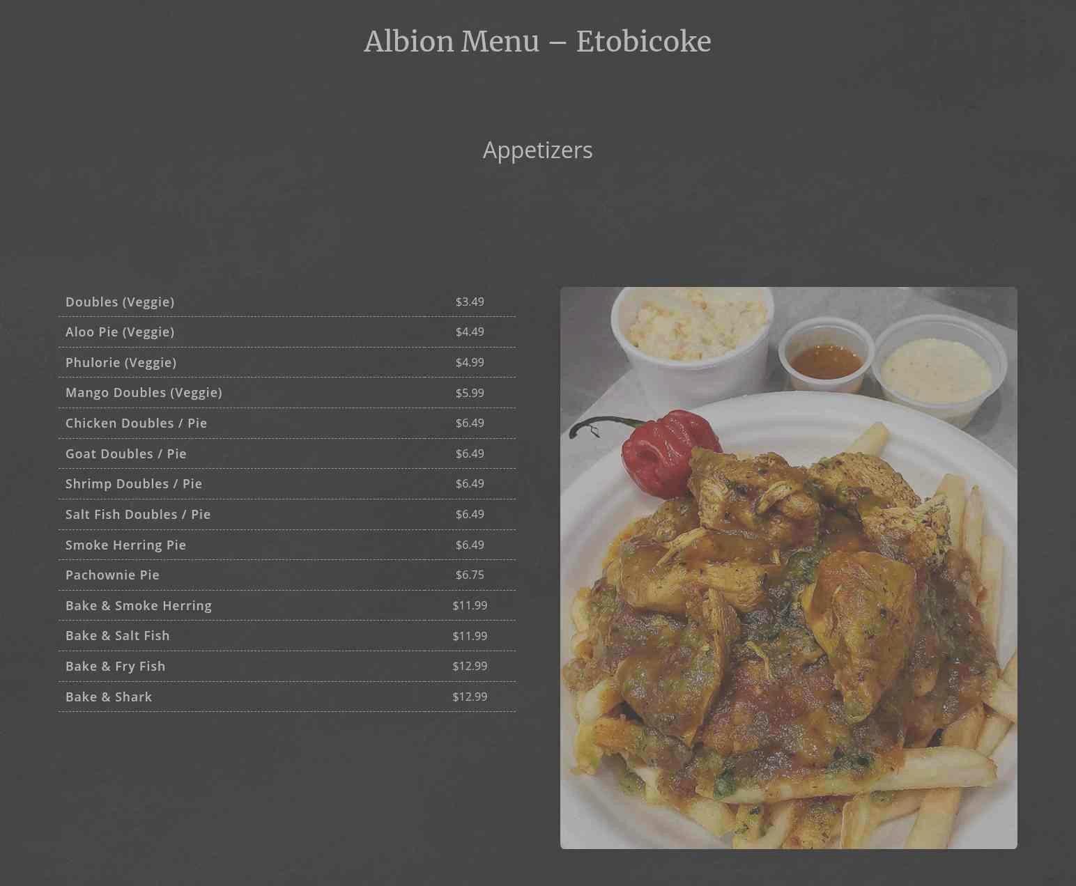Click the $12.99 price beside Bake & Shark
1076x886 pixels.
pyautogui.click(x=470, y=697)
